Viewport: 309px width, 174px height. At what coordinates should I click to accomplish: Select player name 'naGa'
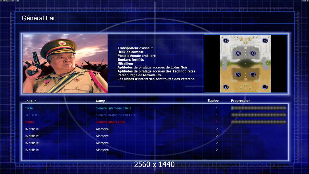point(29,108)
